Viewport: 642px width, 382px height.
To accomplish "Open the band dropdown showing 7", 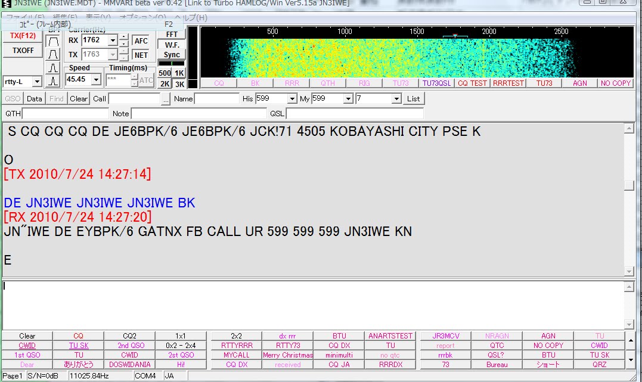I will (396, 99).
